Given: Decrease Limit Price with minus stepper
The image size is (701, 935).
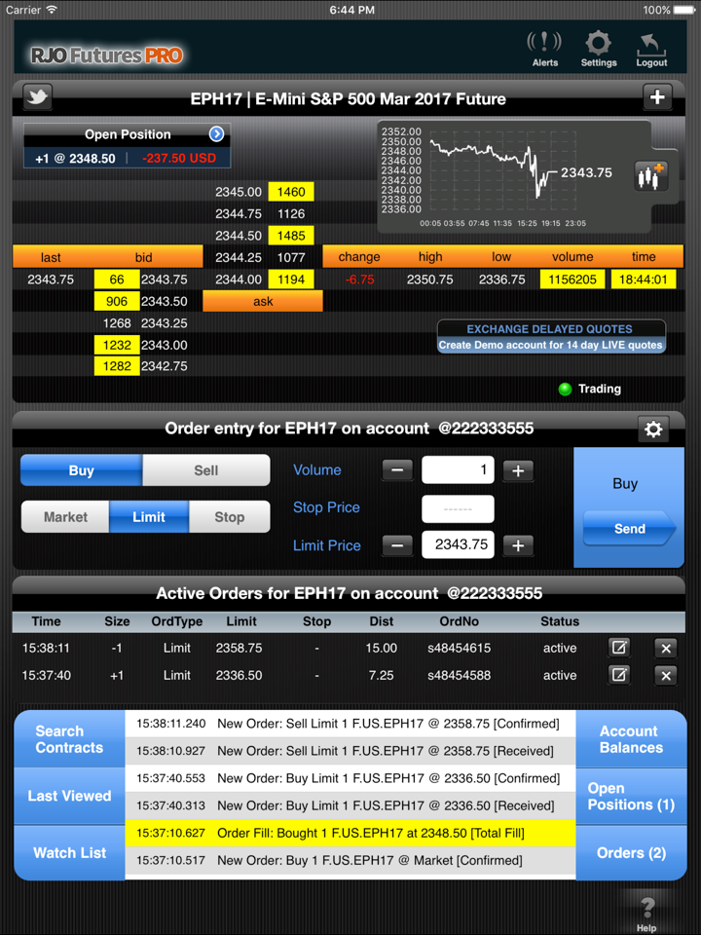Looking at the screenshot, I should coord(396,545).
